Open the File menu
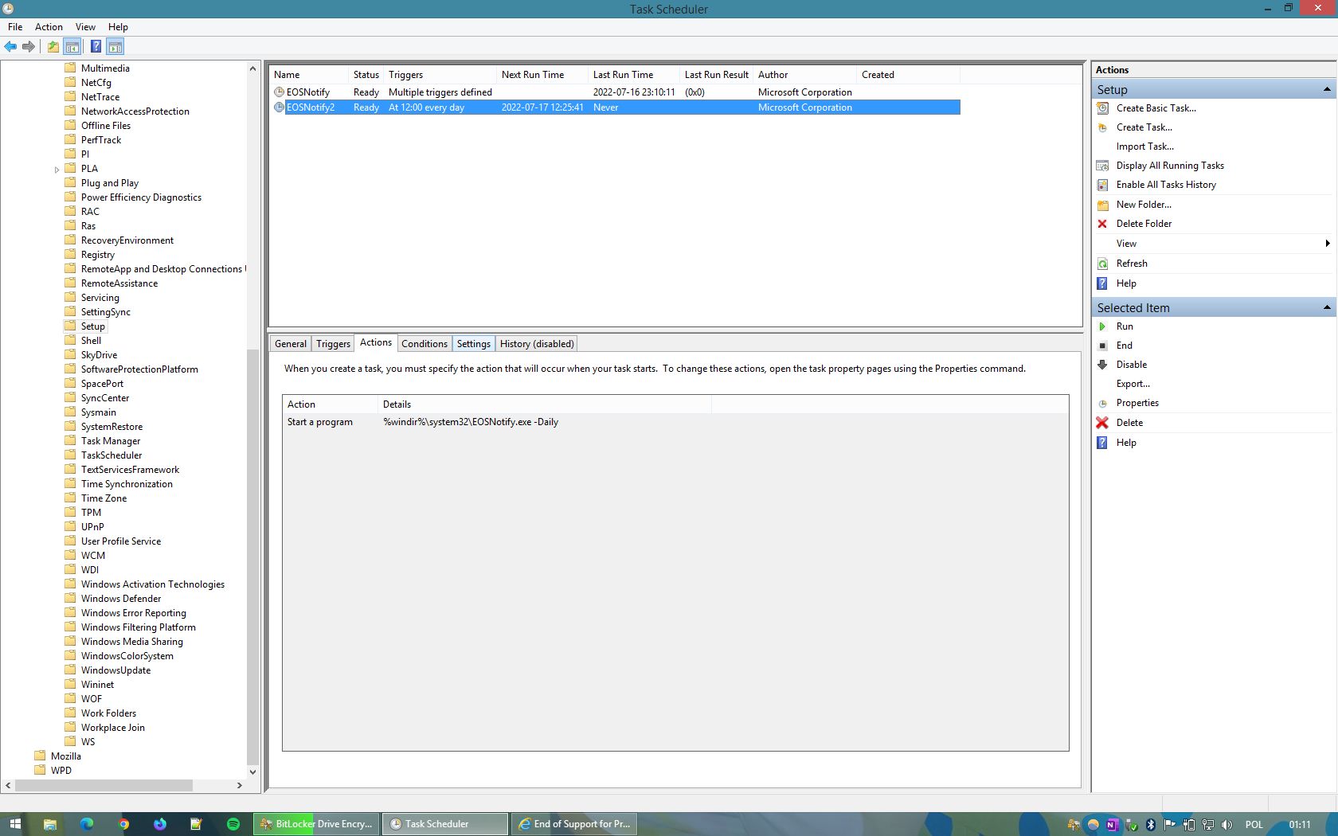 pos(15,27)
